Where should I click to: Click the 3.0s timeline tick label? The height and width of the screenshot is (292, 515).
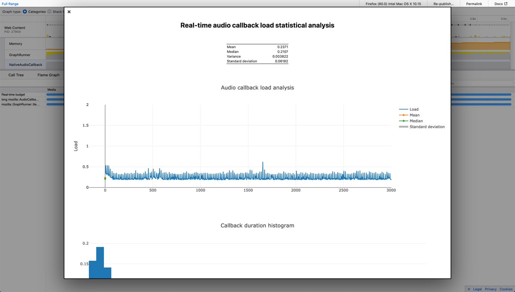503,19
